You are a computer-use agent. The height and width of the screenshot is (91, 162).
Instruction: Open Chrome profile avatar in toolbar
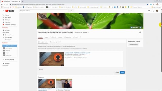coord(157,4)
